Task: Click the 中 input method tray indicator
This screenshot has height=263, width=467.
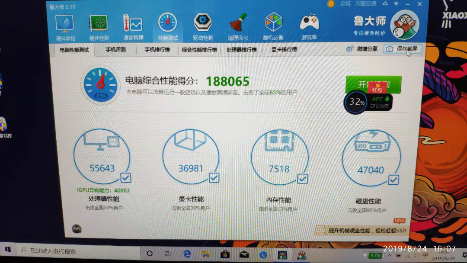Action: pyautogui.click(x=425, y=256)
